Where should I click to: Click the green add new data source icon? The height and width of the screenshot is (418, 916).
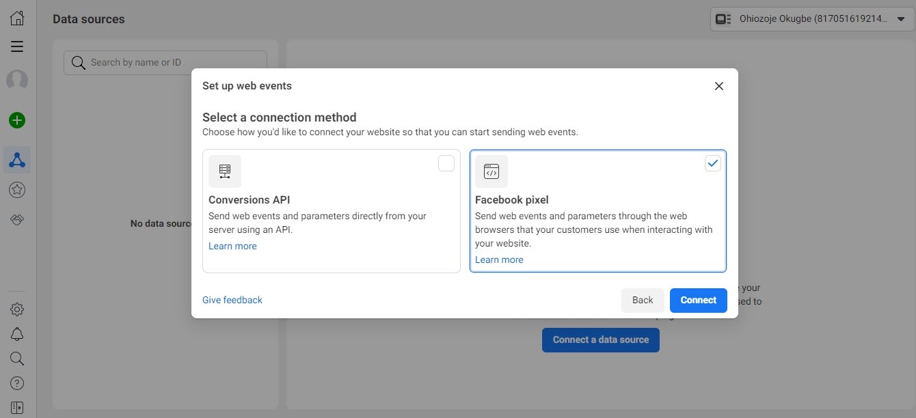pyautogui.click(x=16, y=120)
